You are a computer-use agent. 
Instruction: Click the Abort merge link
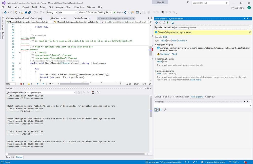(x=174, y=54)
